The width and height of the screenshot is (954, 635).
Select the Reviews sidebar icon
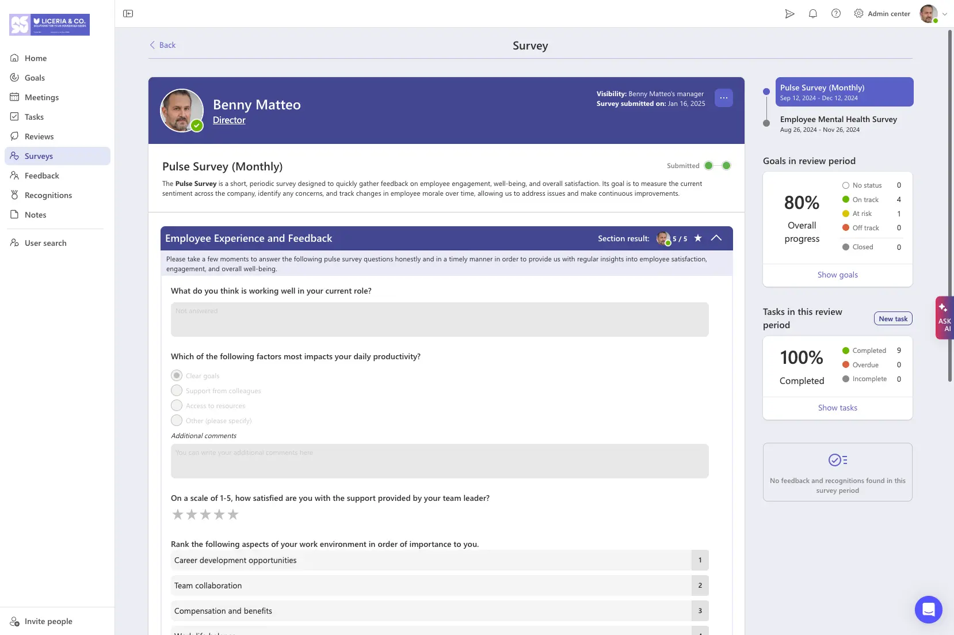39,136
